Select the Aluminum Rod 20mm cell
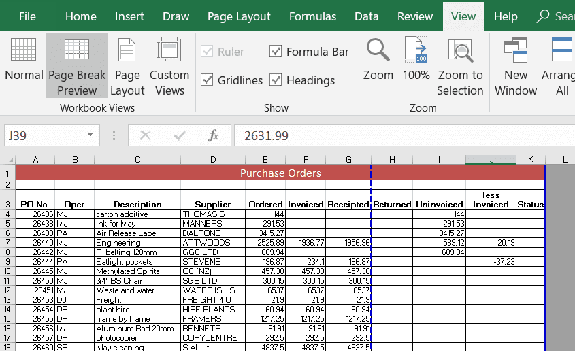The image size is (575, 351). pyautogui.click(x=137, y=329)
